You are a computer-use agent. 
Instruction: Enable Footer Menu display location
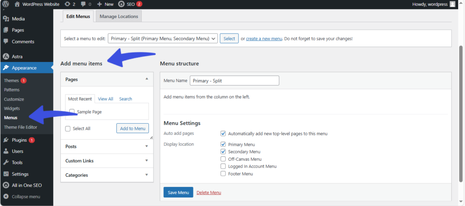pos(223,174)
